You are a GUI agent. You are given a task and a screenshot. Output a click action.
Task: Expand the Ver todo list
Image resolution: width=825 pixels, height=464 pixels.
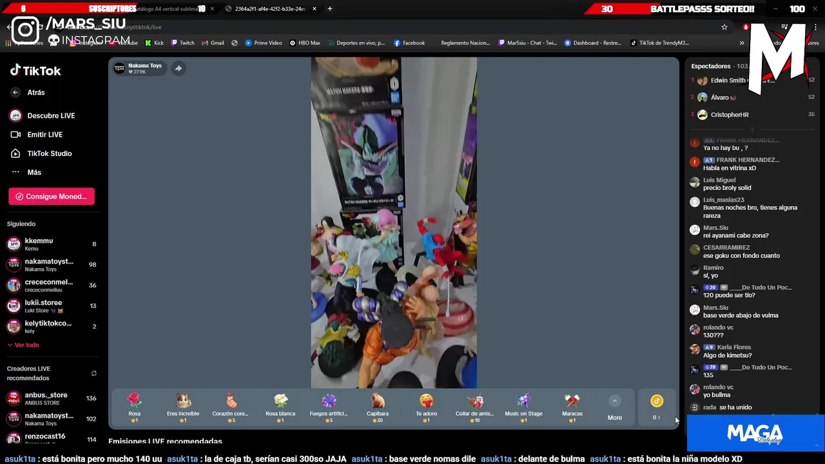[23, 345]
